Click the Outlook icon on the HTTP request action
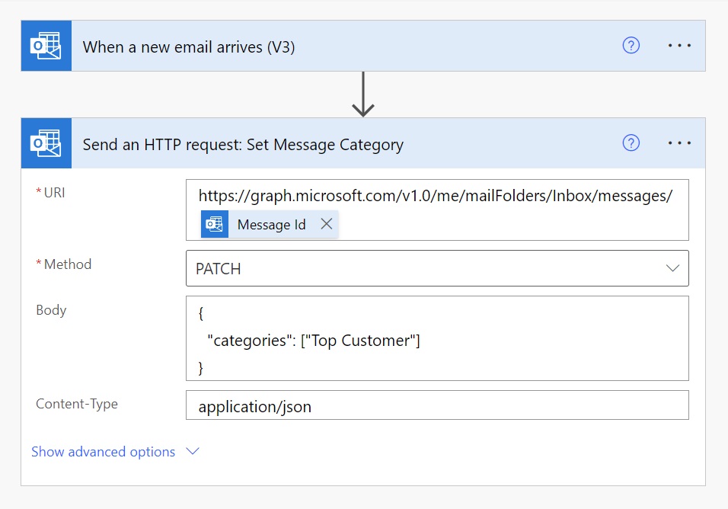 [46, 142]
